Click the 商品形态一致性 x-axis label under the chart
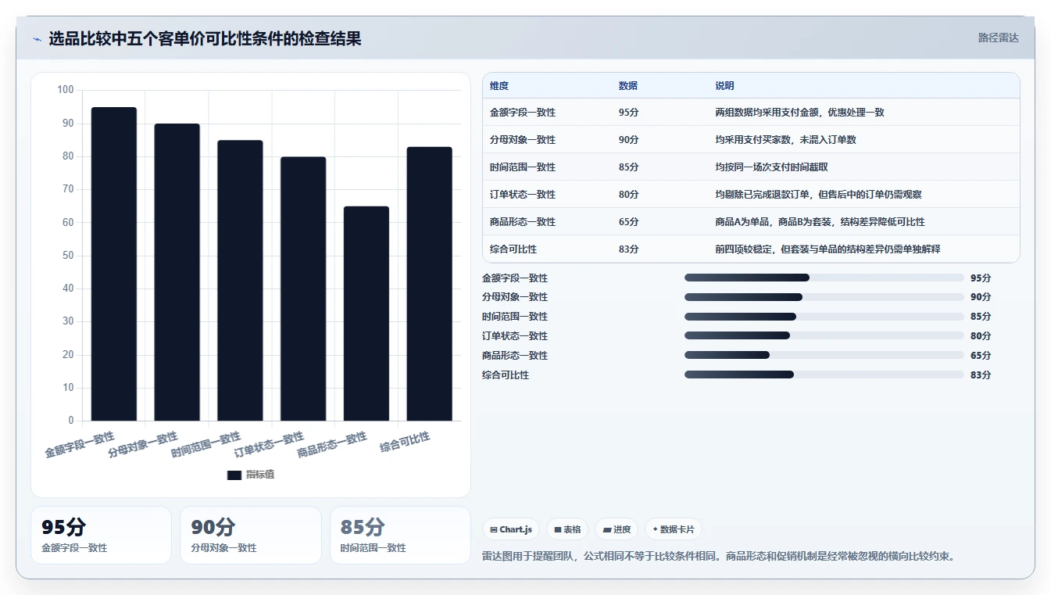1051x595 pixels. pos(332,444)
